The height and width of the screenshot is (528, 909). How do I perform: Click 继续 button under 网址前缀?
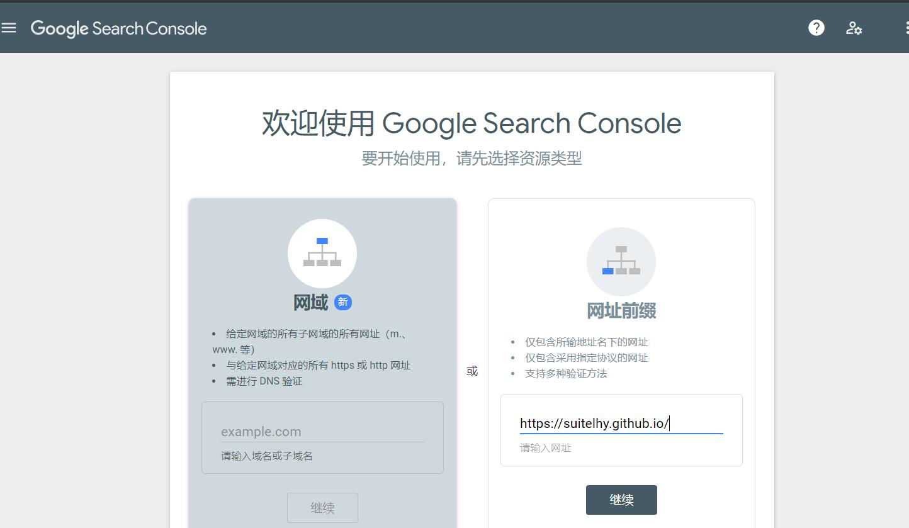coord(621,500)
